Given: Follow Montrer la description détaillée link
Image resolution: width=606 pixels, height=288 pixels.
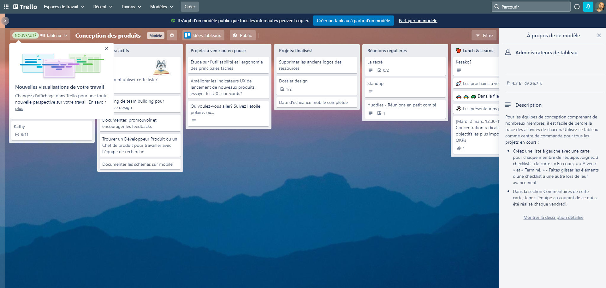Looking at the screenshot, I should [553, 217].
